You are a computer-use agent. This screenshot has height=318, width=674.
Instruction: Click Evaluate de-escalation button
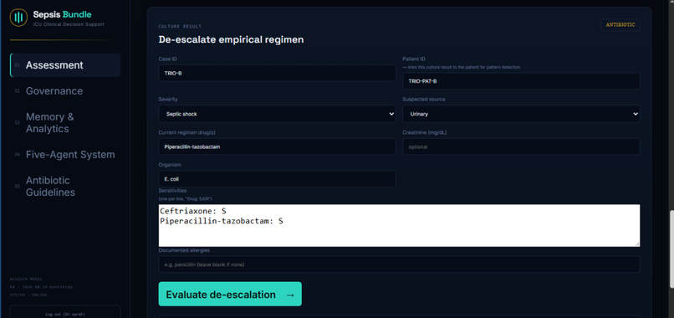point(230,295)
